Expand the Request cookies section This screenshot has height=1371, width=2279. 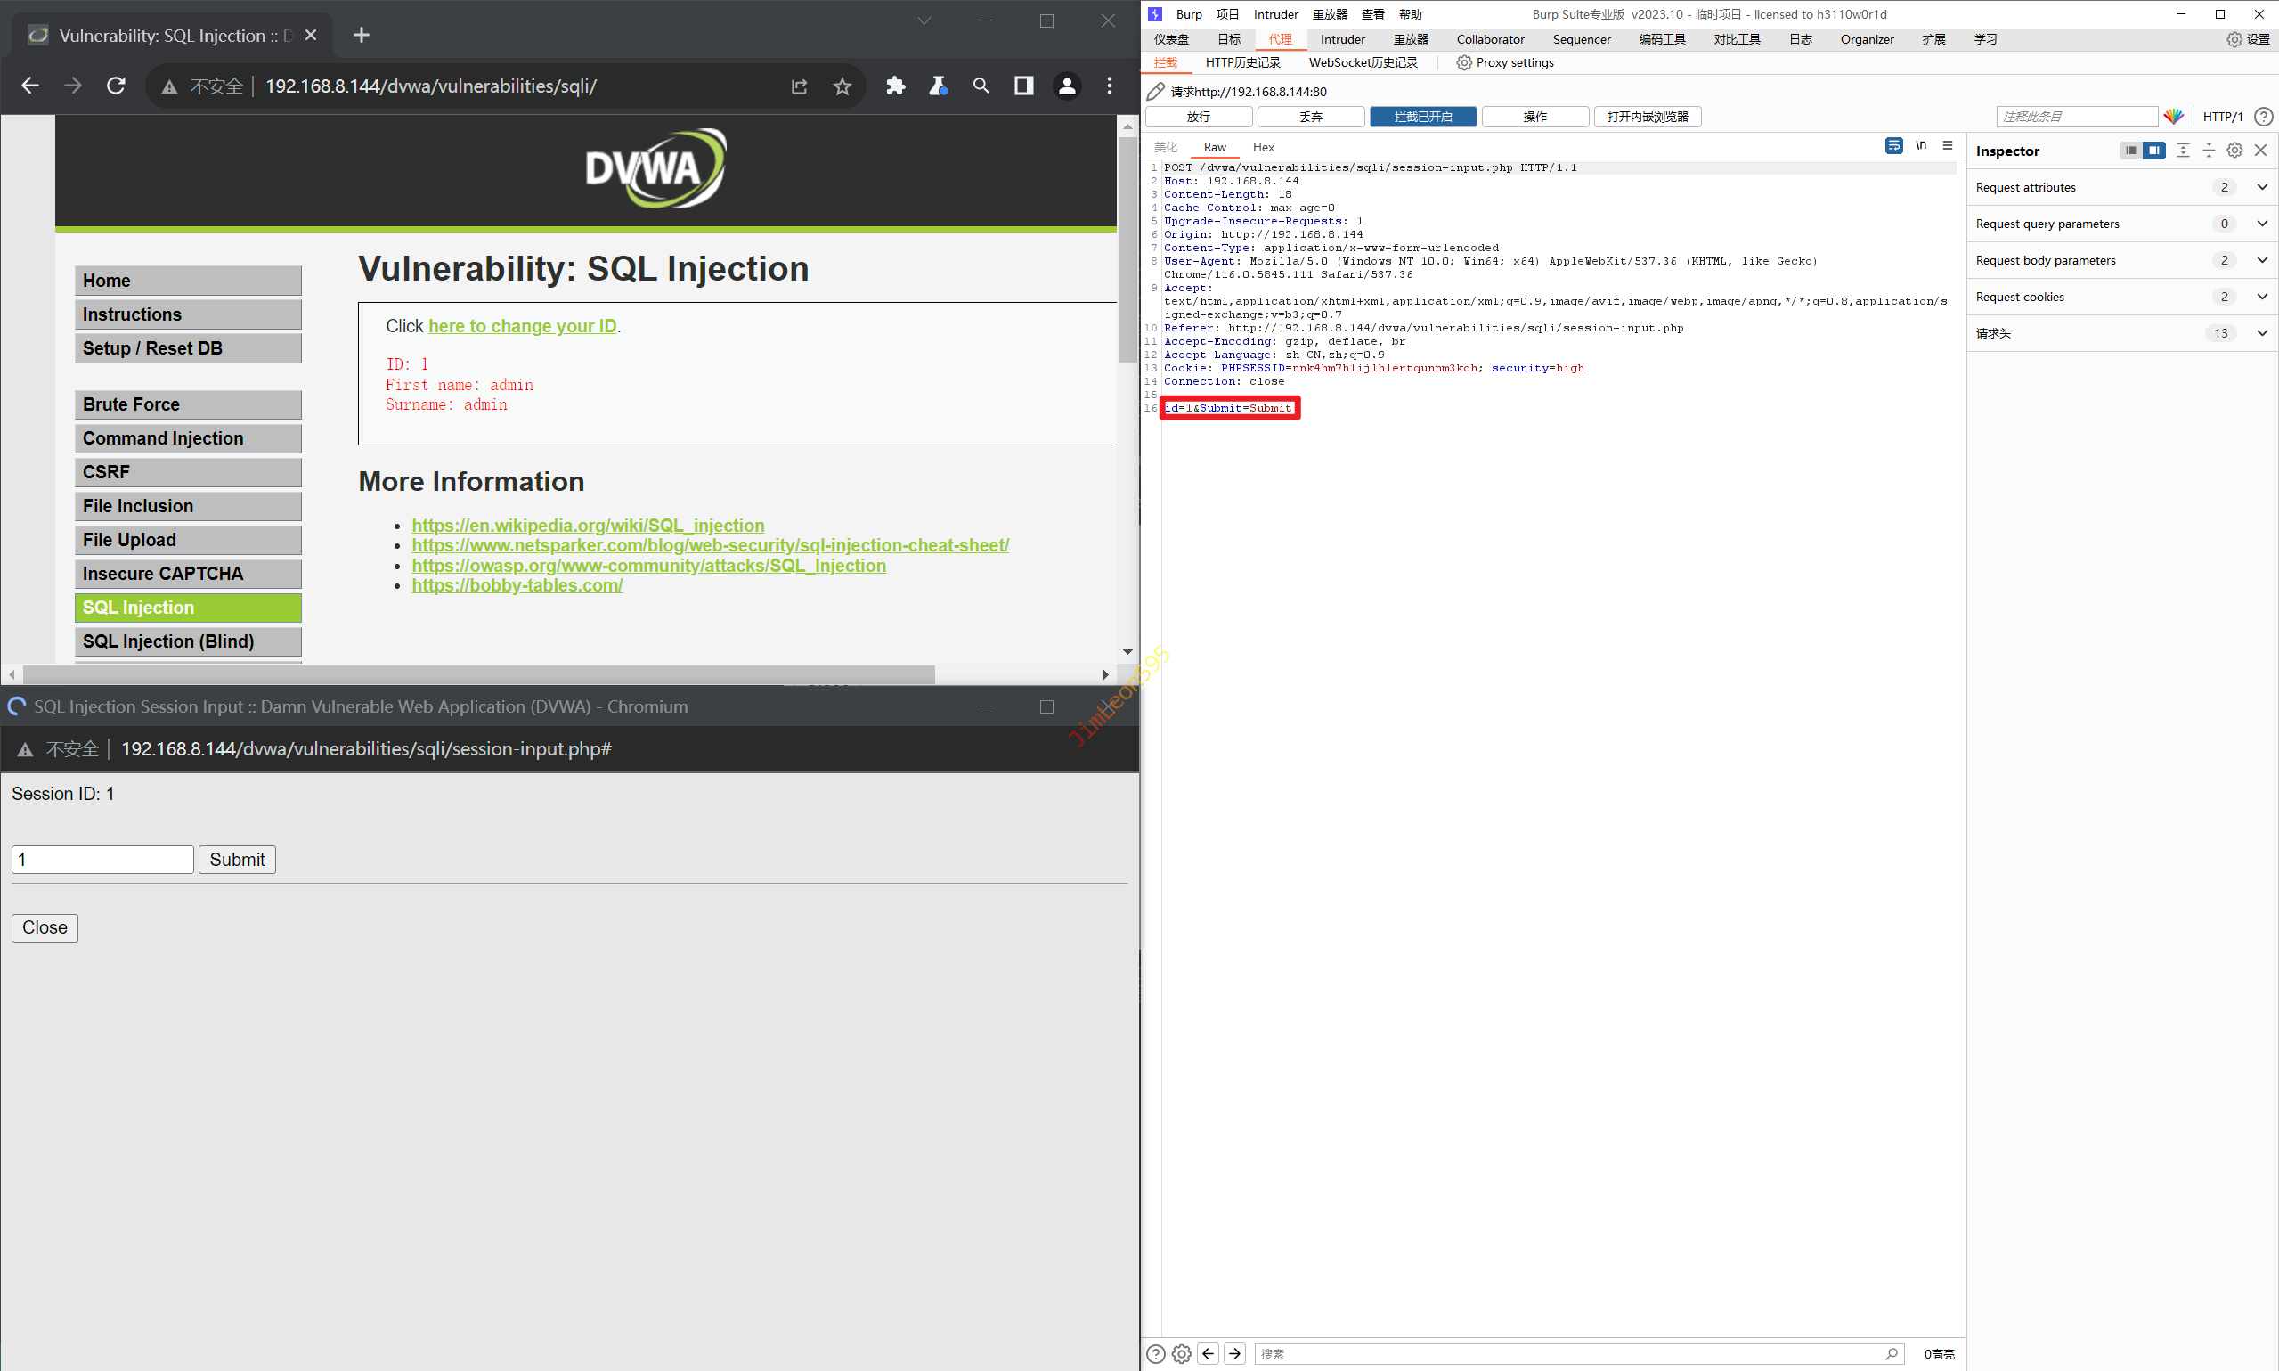point(2261,297)
